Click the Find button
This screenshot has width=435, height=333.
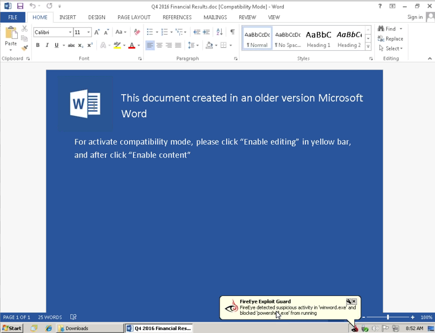point(387,29)
